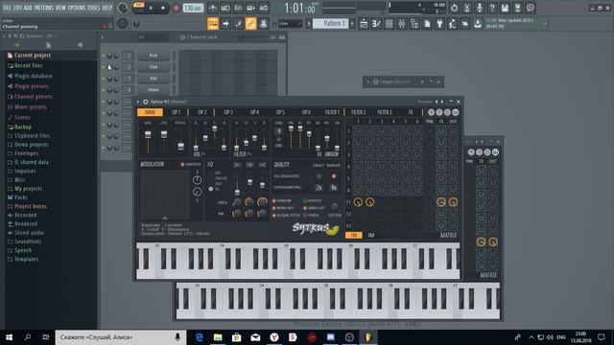Save project with the floppy icon
The height and width of the screenshot is (345, 614).
pos(505,8)
